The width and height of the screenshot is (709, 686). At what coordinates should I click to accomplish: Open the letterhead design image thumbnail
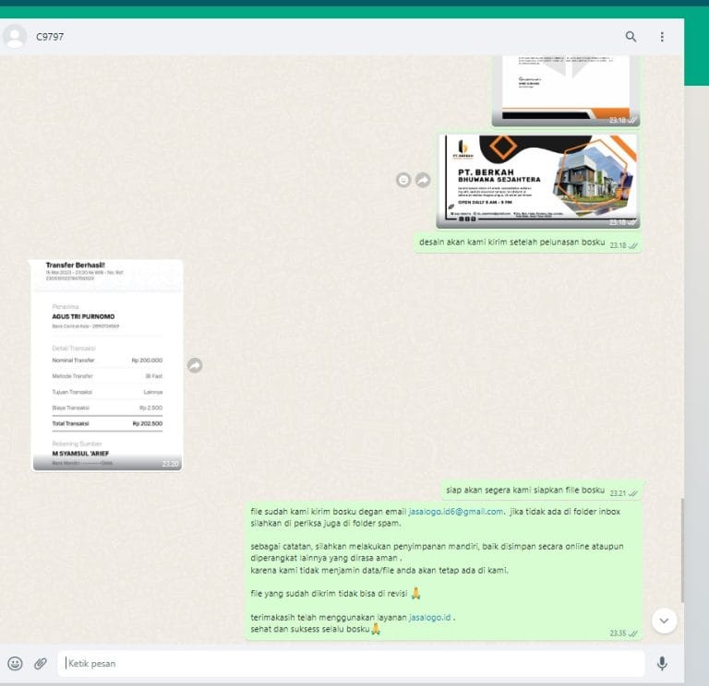[x=566, y=90]
